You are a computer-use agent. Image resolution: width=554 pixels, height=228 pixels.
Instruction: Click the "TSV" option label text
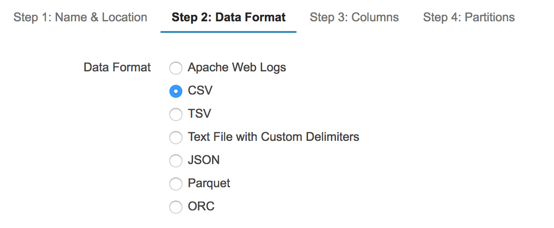coord(200,114)
